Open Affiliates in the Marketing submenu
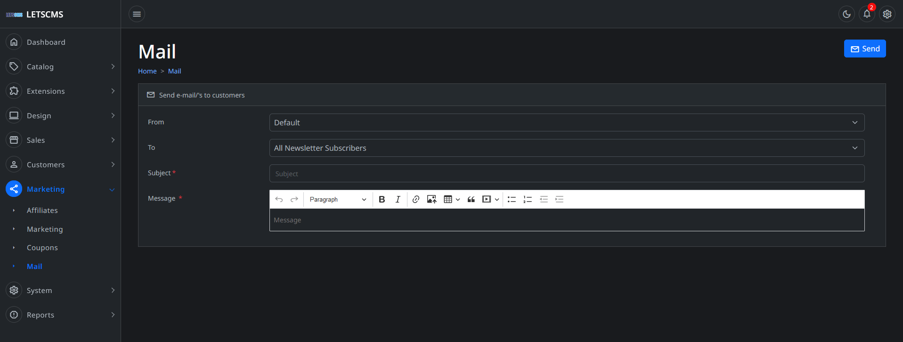903x342 pixels. [x=42, y=211]
